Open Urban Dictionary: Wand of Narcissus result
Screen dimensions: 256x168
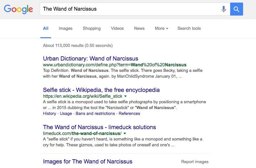pos(91,59)
